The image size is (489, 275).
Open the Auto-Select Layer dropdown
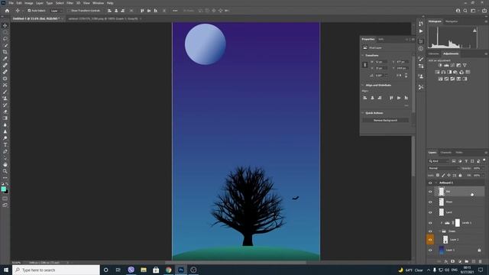pos(56,11)
